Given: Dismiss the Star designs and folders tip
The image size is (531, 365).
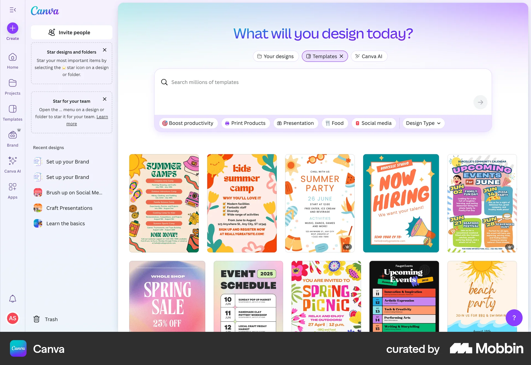Looking at the screenshot, I should pos(105,50).
